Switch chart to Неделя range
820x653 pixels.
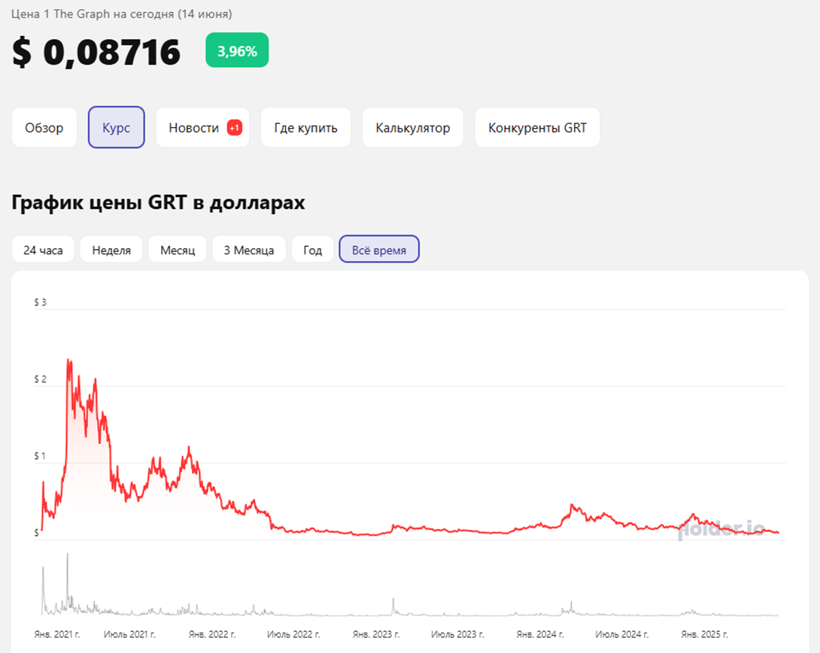111,250
